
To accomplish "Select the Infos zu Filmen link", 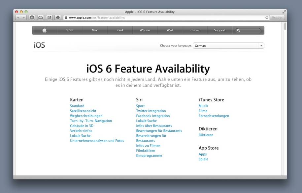I will tap(148, 146).
